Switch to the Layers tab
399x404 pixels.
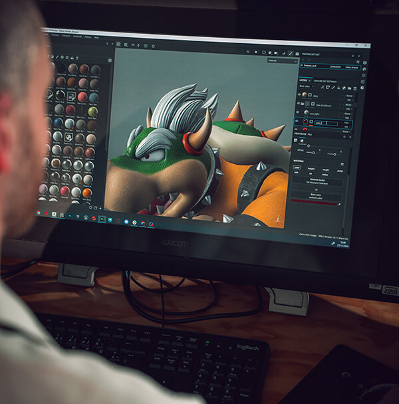[x=303, y=80]
